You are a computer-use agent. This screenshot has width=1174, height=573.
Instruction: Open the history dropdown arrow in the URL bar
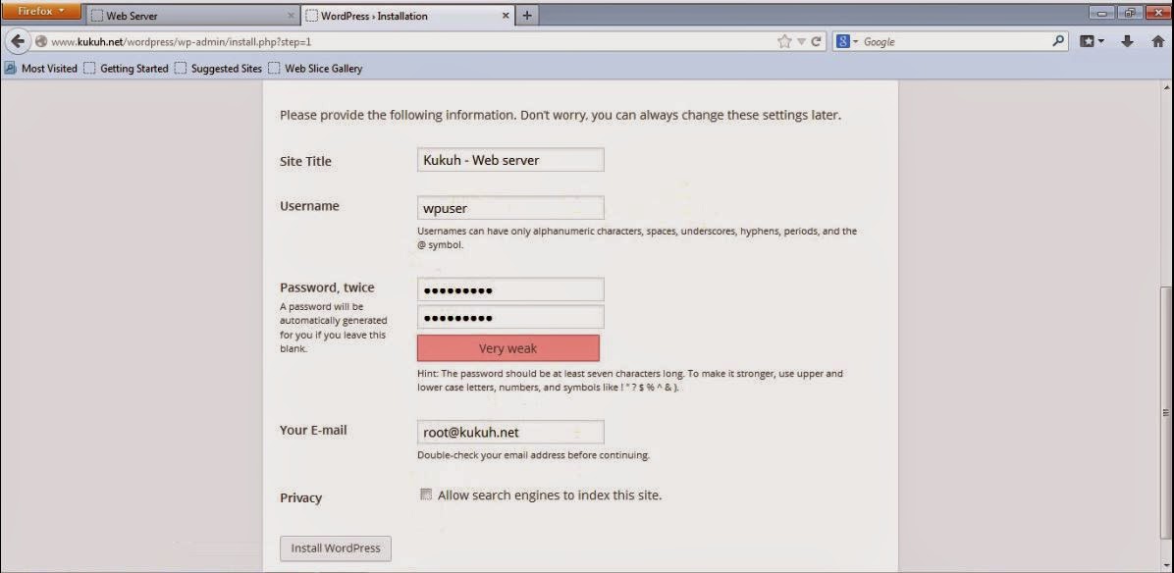(801, 42)
